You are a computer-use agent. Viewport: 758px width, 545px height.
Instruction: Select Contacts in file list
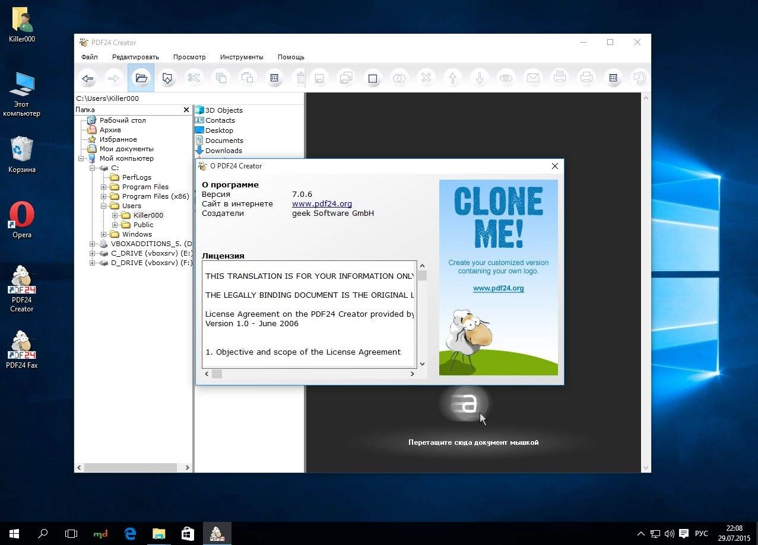220,120
